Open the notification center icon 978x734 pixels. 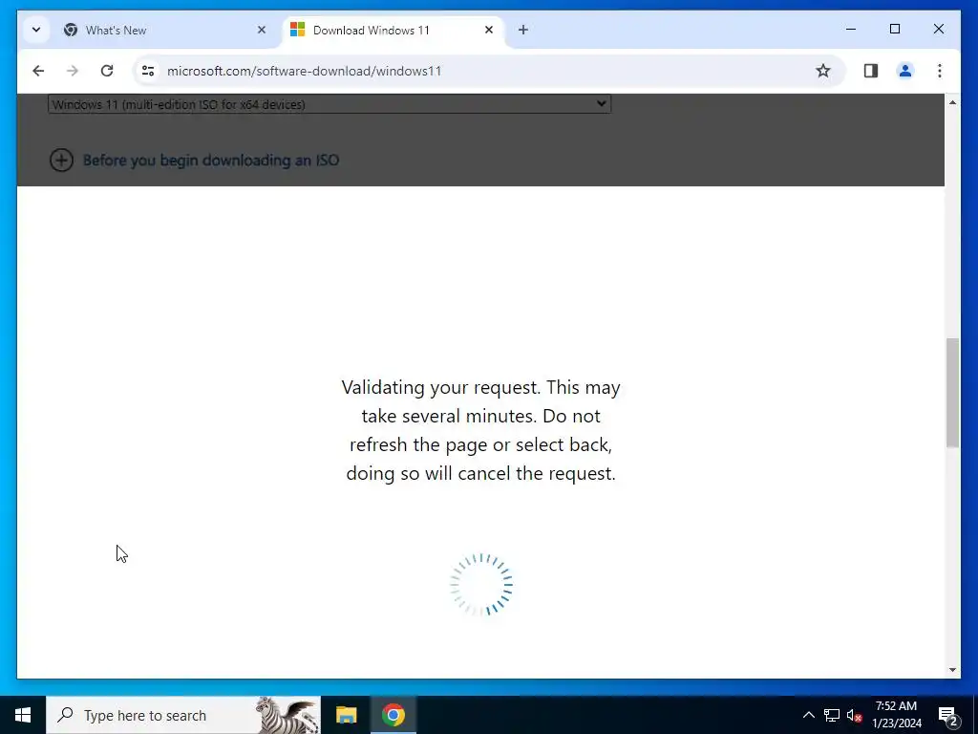point(948,715)
